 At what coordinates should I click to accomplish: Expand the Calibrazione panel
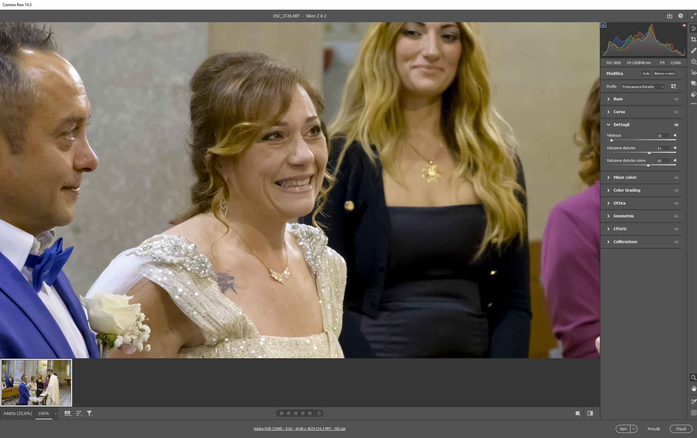(608, 242)
